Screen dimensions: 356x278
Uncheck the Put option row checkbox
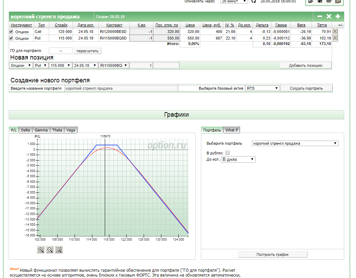[x=11, y=38]
